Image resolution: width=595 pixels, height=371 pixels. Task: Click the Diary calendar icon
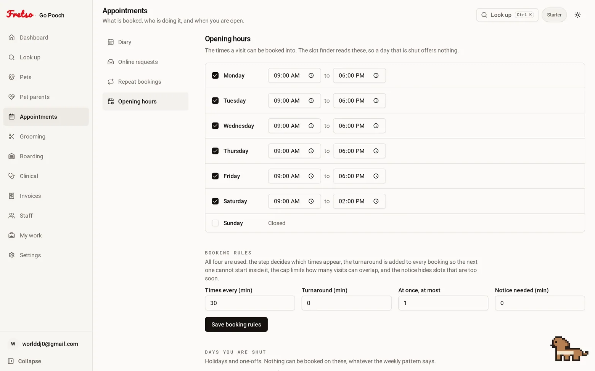[111, 42]
